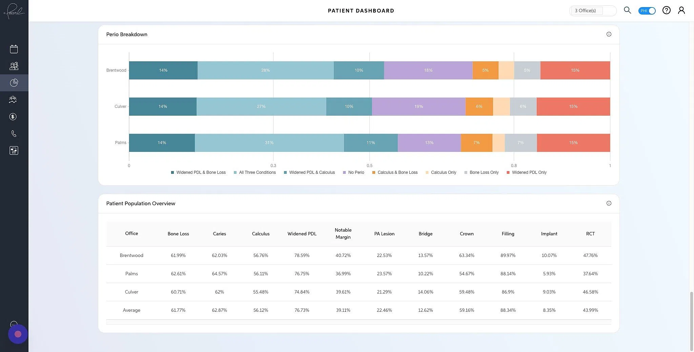This screenshot has height=352, width=694.
Task: Open the phone calls sidebar icon
Action: 14,133
